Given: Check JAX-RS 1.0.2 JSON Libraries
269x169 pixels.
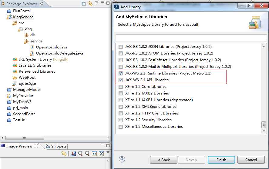Looking at the screenshot, I should tap(121, 47).
